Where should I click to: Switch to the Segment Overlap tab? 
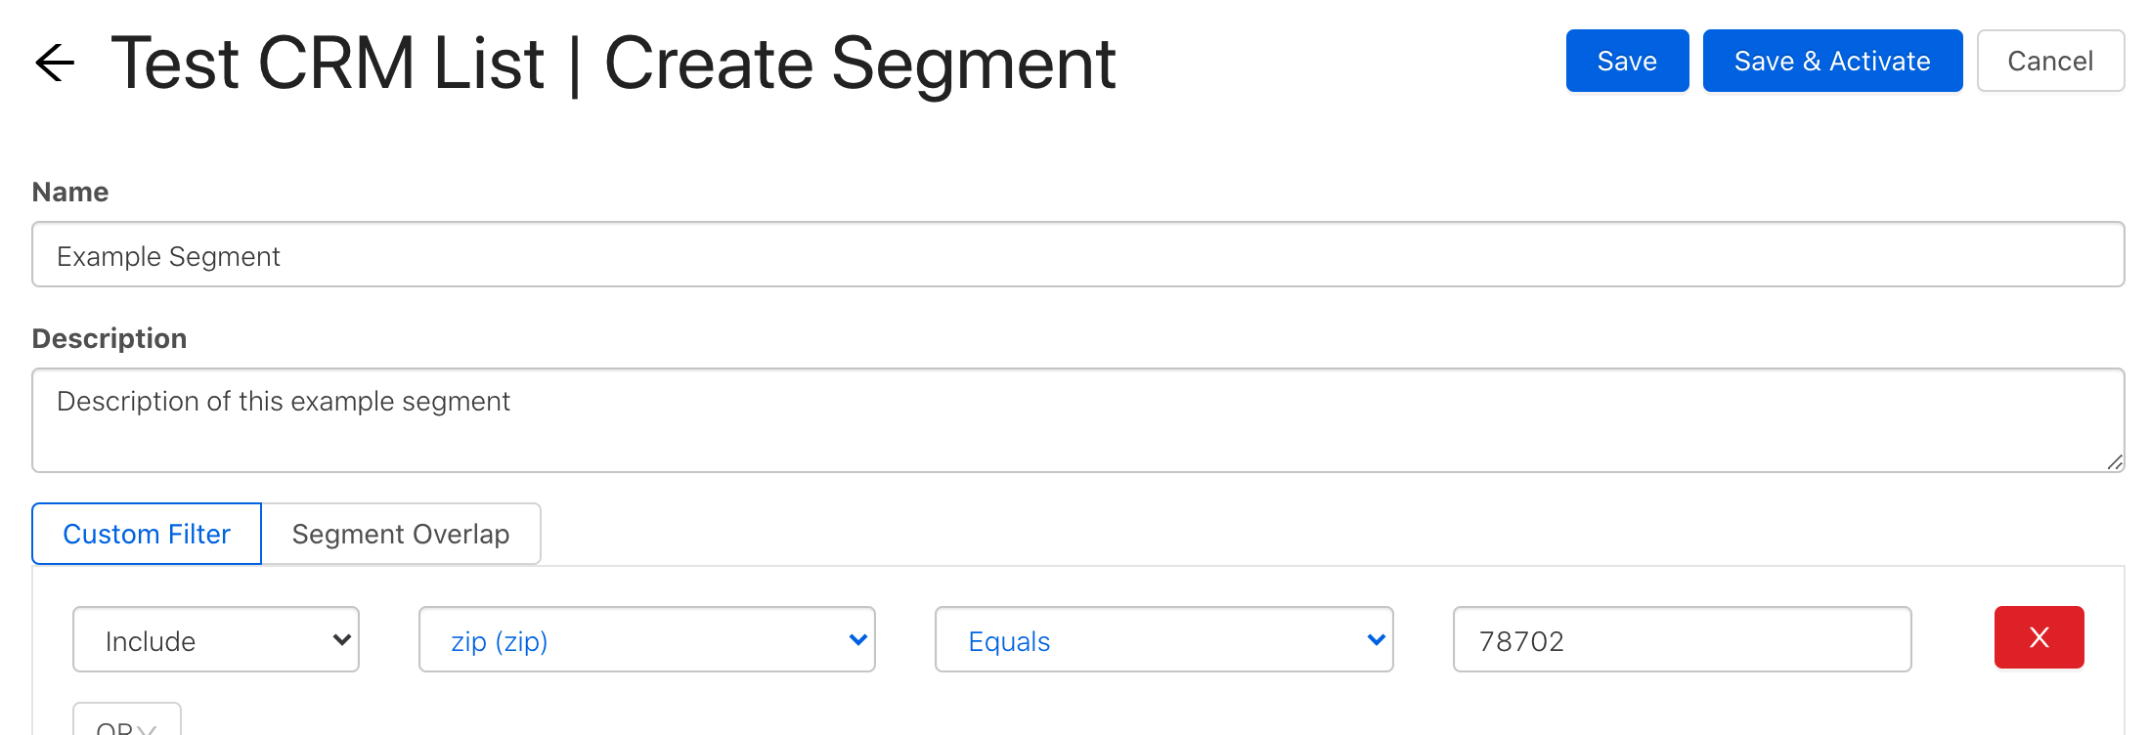point(401,534)
